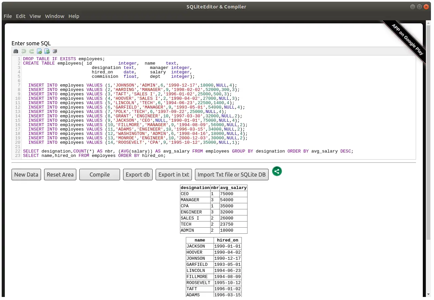The width and height of the screenshot is (434, 300).
Task: Click the green share icon
Action: click(277, 171)
